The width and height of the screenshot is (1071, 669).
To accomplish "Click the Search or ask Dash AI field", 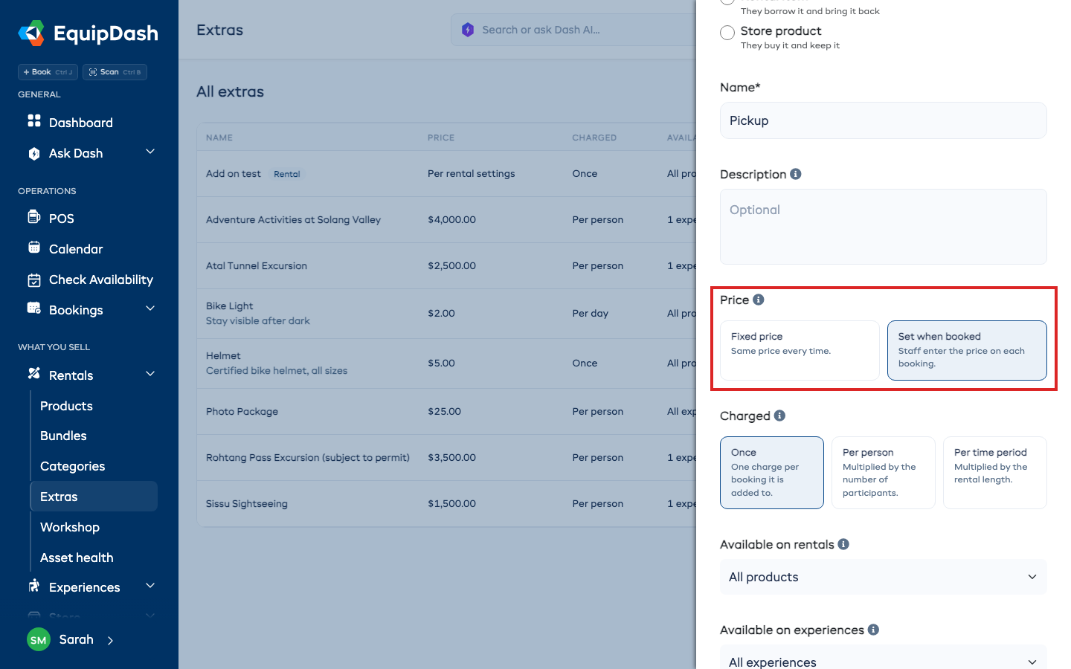I will (574, 30).
